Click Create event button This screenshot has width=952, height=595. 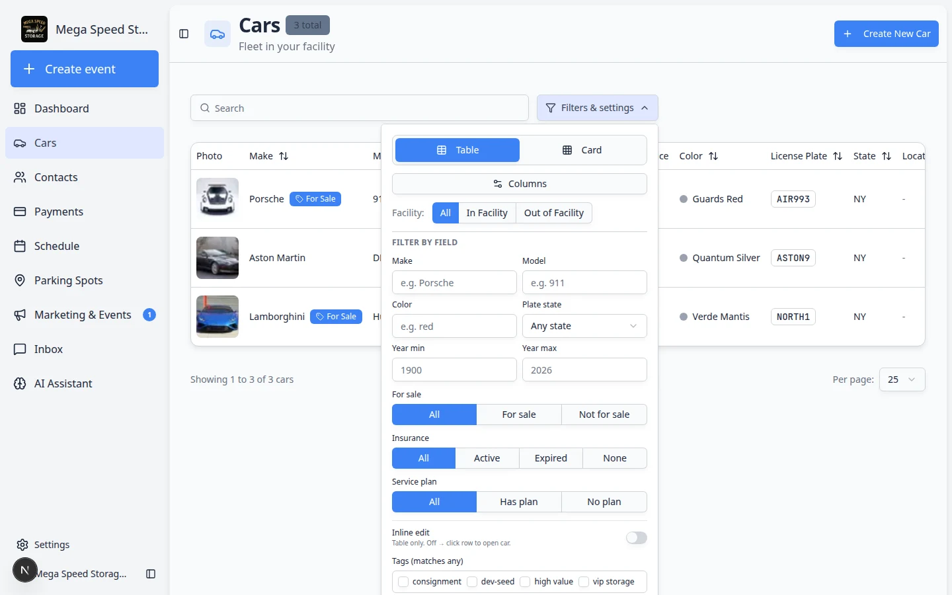[x=85, y=69]
